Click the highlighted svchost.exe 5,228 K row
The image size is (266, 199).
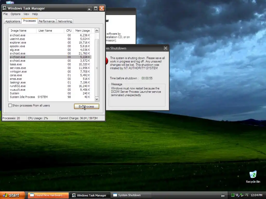[x=50, y=57]
